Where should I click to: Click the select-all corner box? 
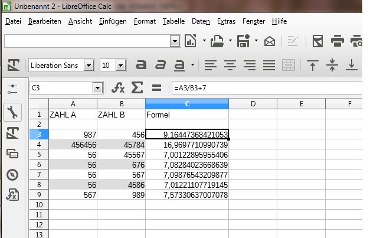click(x=39, y=104)
